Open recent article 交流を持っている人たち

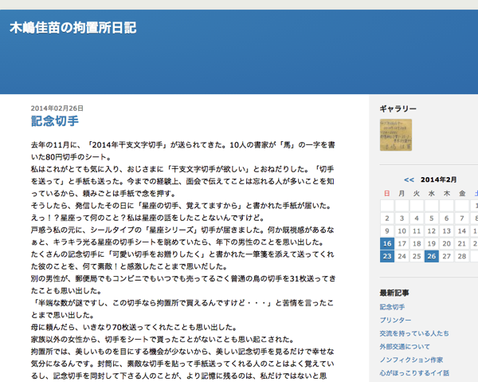tap(414, 333)
